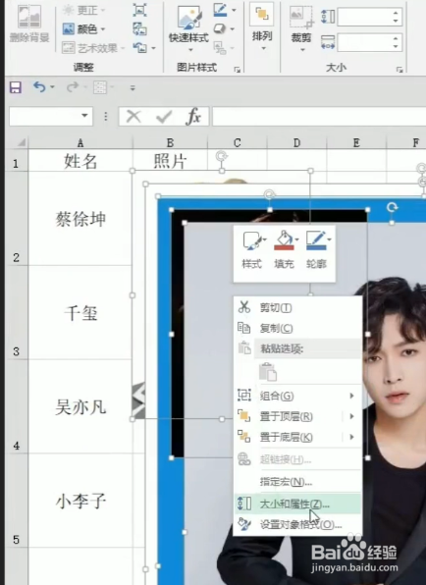Image resolution: width=426 pixels, height=585 pixels.
Task: Click the 样式 style mini-toolbar button
Action: (252, 250)
